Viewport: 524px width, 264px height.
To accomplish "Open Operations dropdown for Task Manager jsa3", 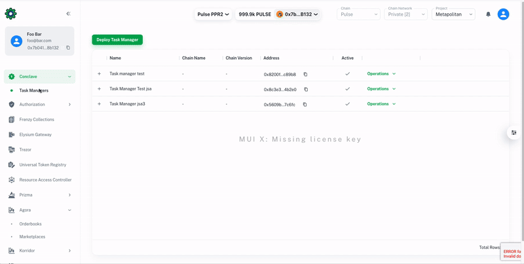I will [x=381, y=104].
